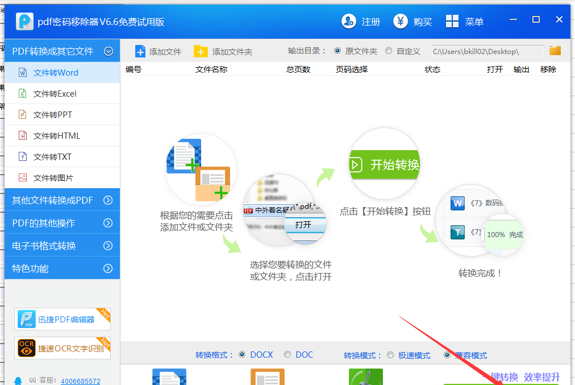575x385 pixels.
Task: Open QQ客服 link 4006685572
Action: tap(81, 382)
